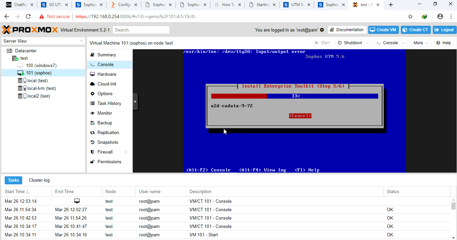Click the Cancel button in installer
Viewport: 457px width, 240px height.
[x=300, y=116]
